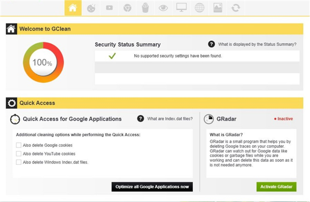Image resolution: width=310 pixels, height=202 pixels.
Task: Open the picture image tab icon
Action: pos(218,8)
